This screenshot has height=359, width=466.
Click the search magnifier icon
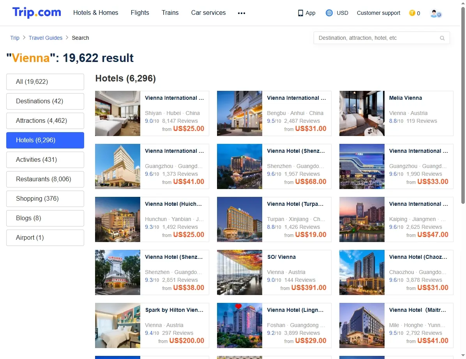442,38
